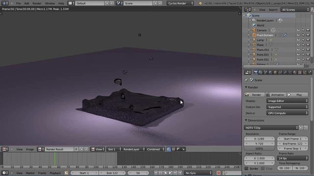
Task: Select Modifiers wrench properties tab icon
Action: tap(285, 72)
